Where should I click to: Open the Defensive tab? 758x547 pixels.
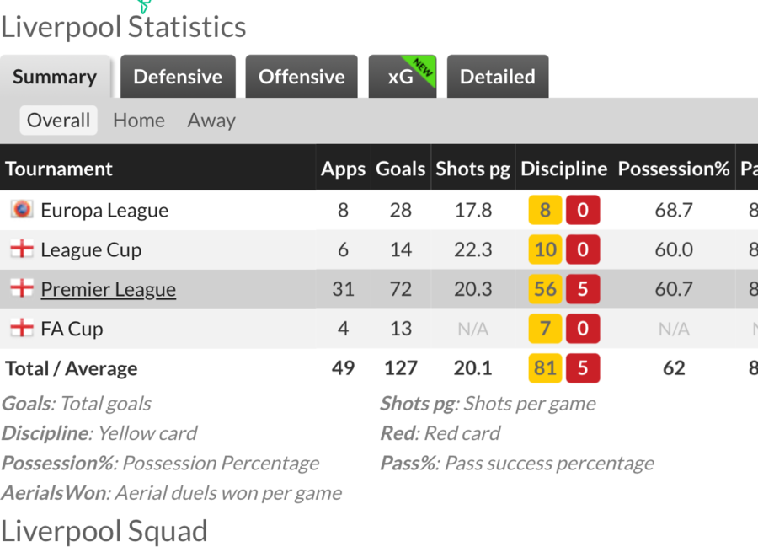point(178,77)
